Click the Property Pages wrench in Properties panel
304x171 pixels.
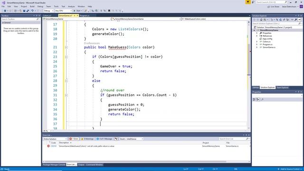point(262,99)
